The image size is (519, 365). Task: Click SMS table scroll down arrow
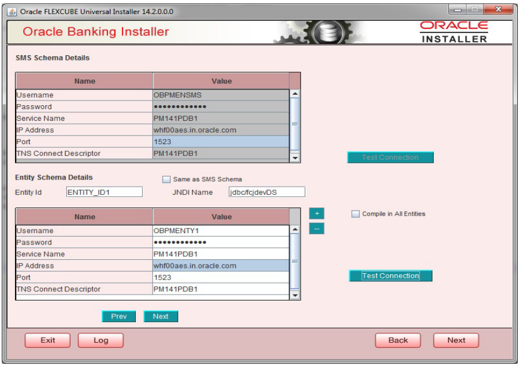(x=294, y=158)
